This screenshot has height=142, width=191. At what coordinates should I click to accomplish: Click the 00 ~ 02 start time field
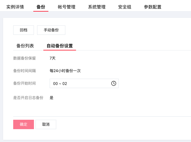pos(80,83)
